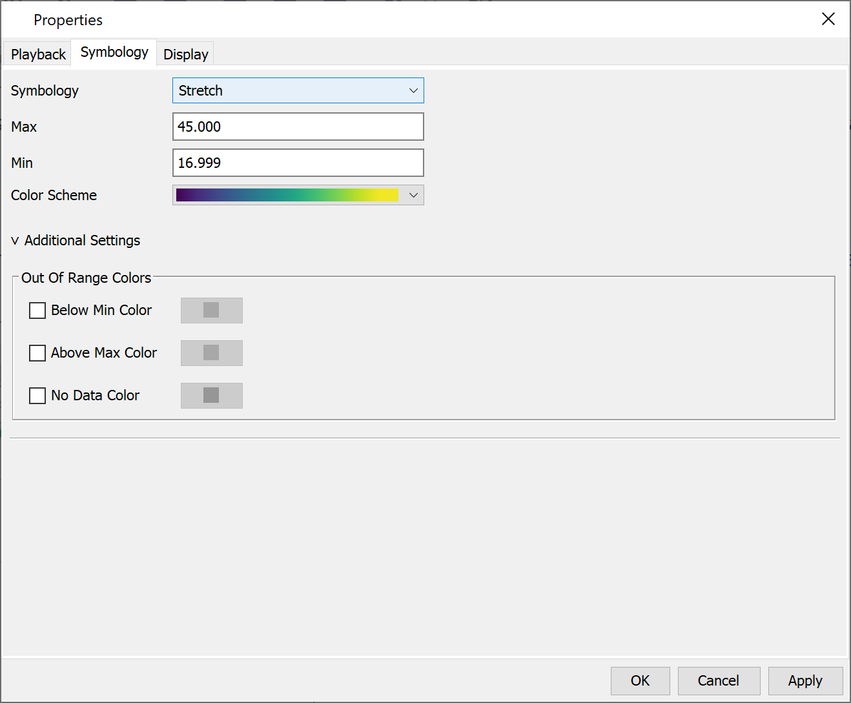Click the Min value input field
This screenshot has height=703, width=851.
point(298,163)
